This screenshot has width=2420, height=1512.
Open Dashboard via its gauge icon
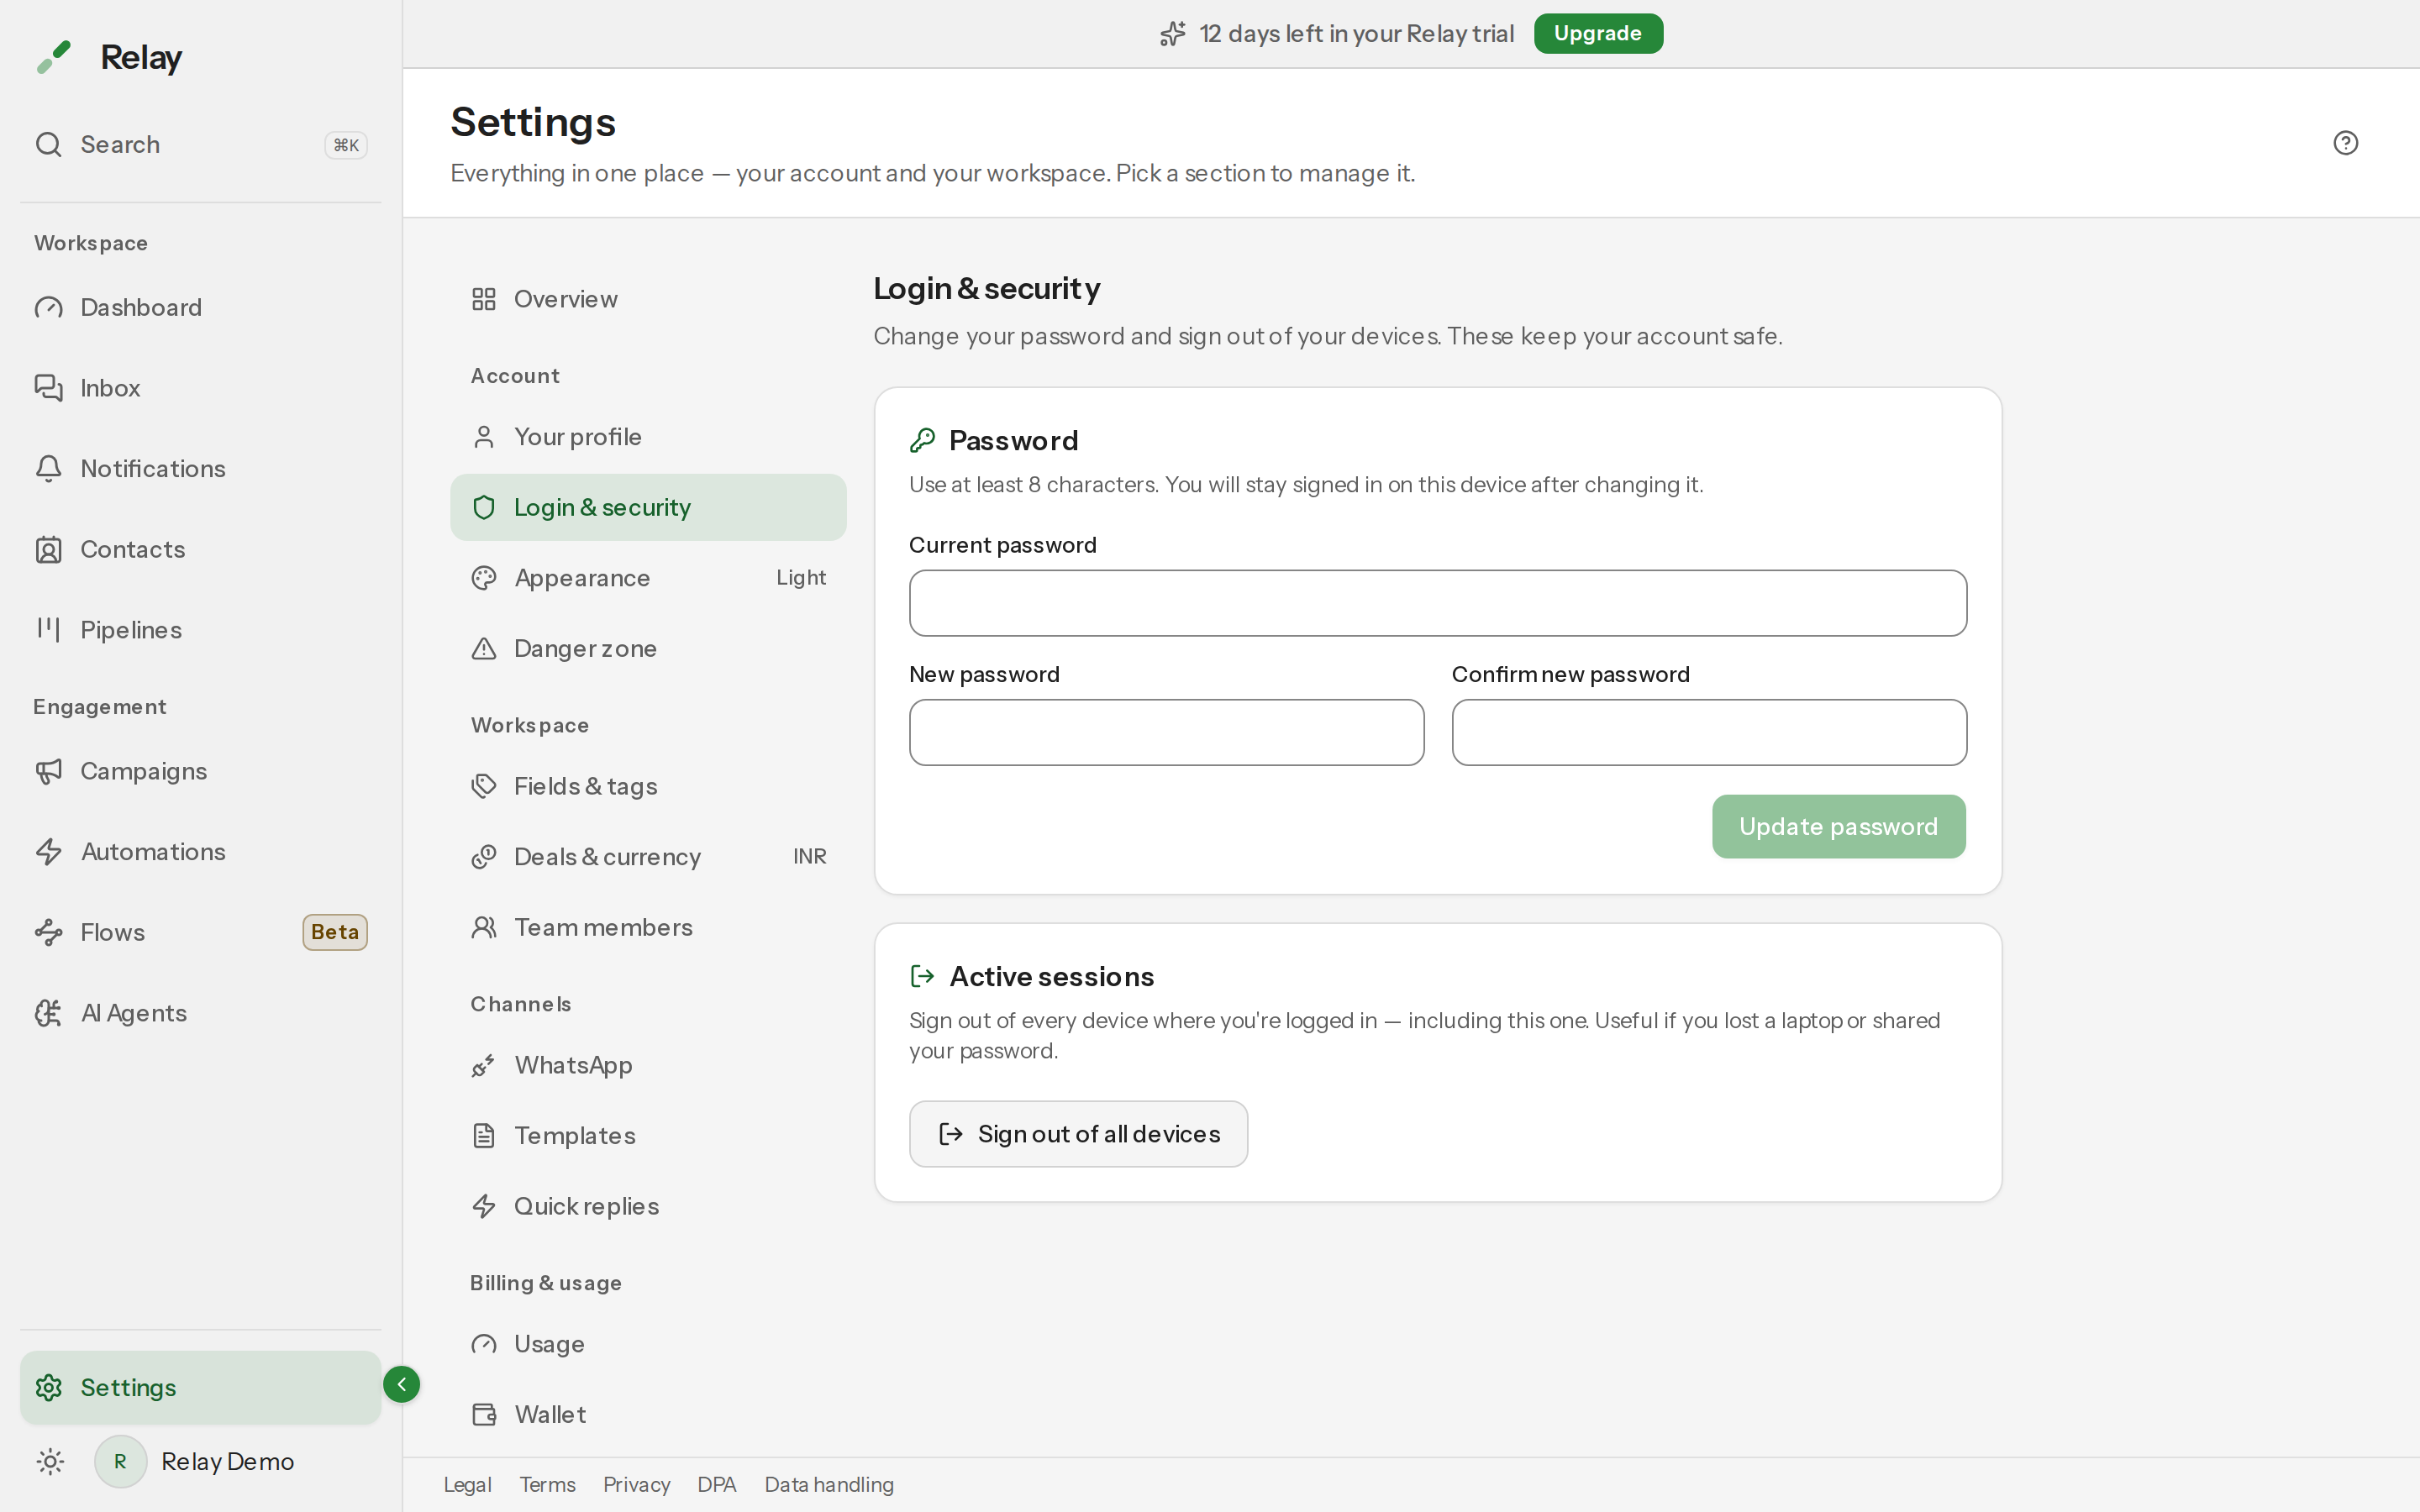point(48,307)
